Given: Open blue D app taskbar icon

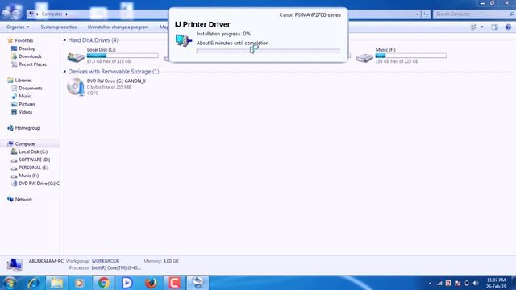Looking at the screenshot, I should (x=127, y=283).
